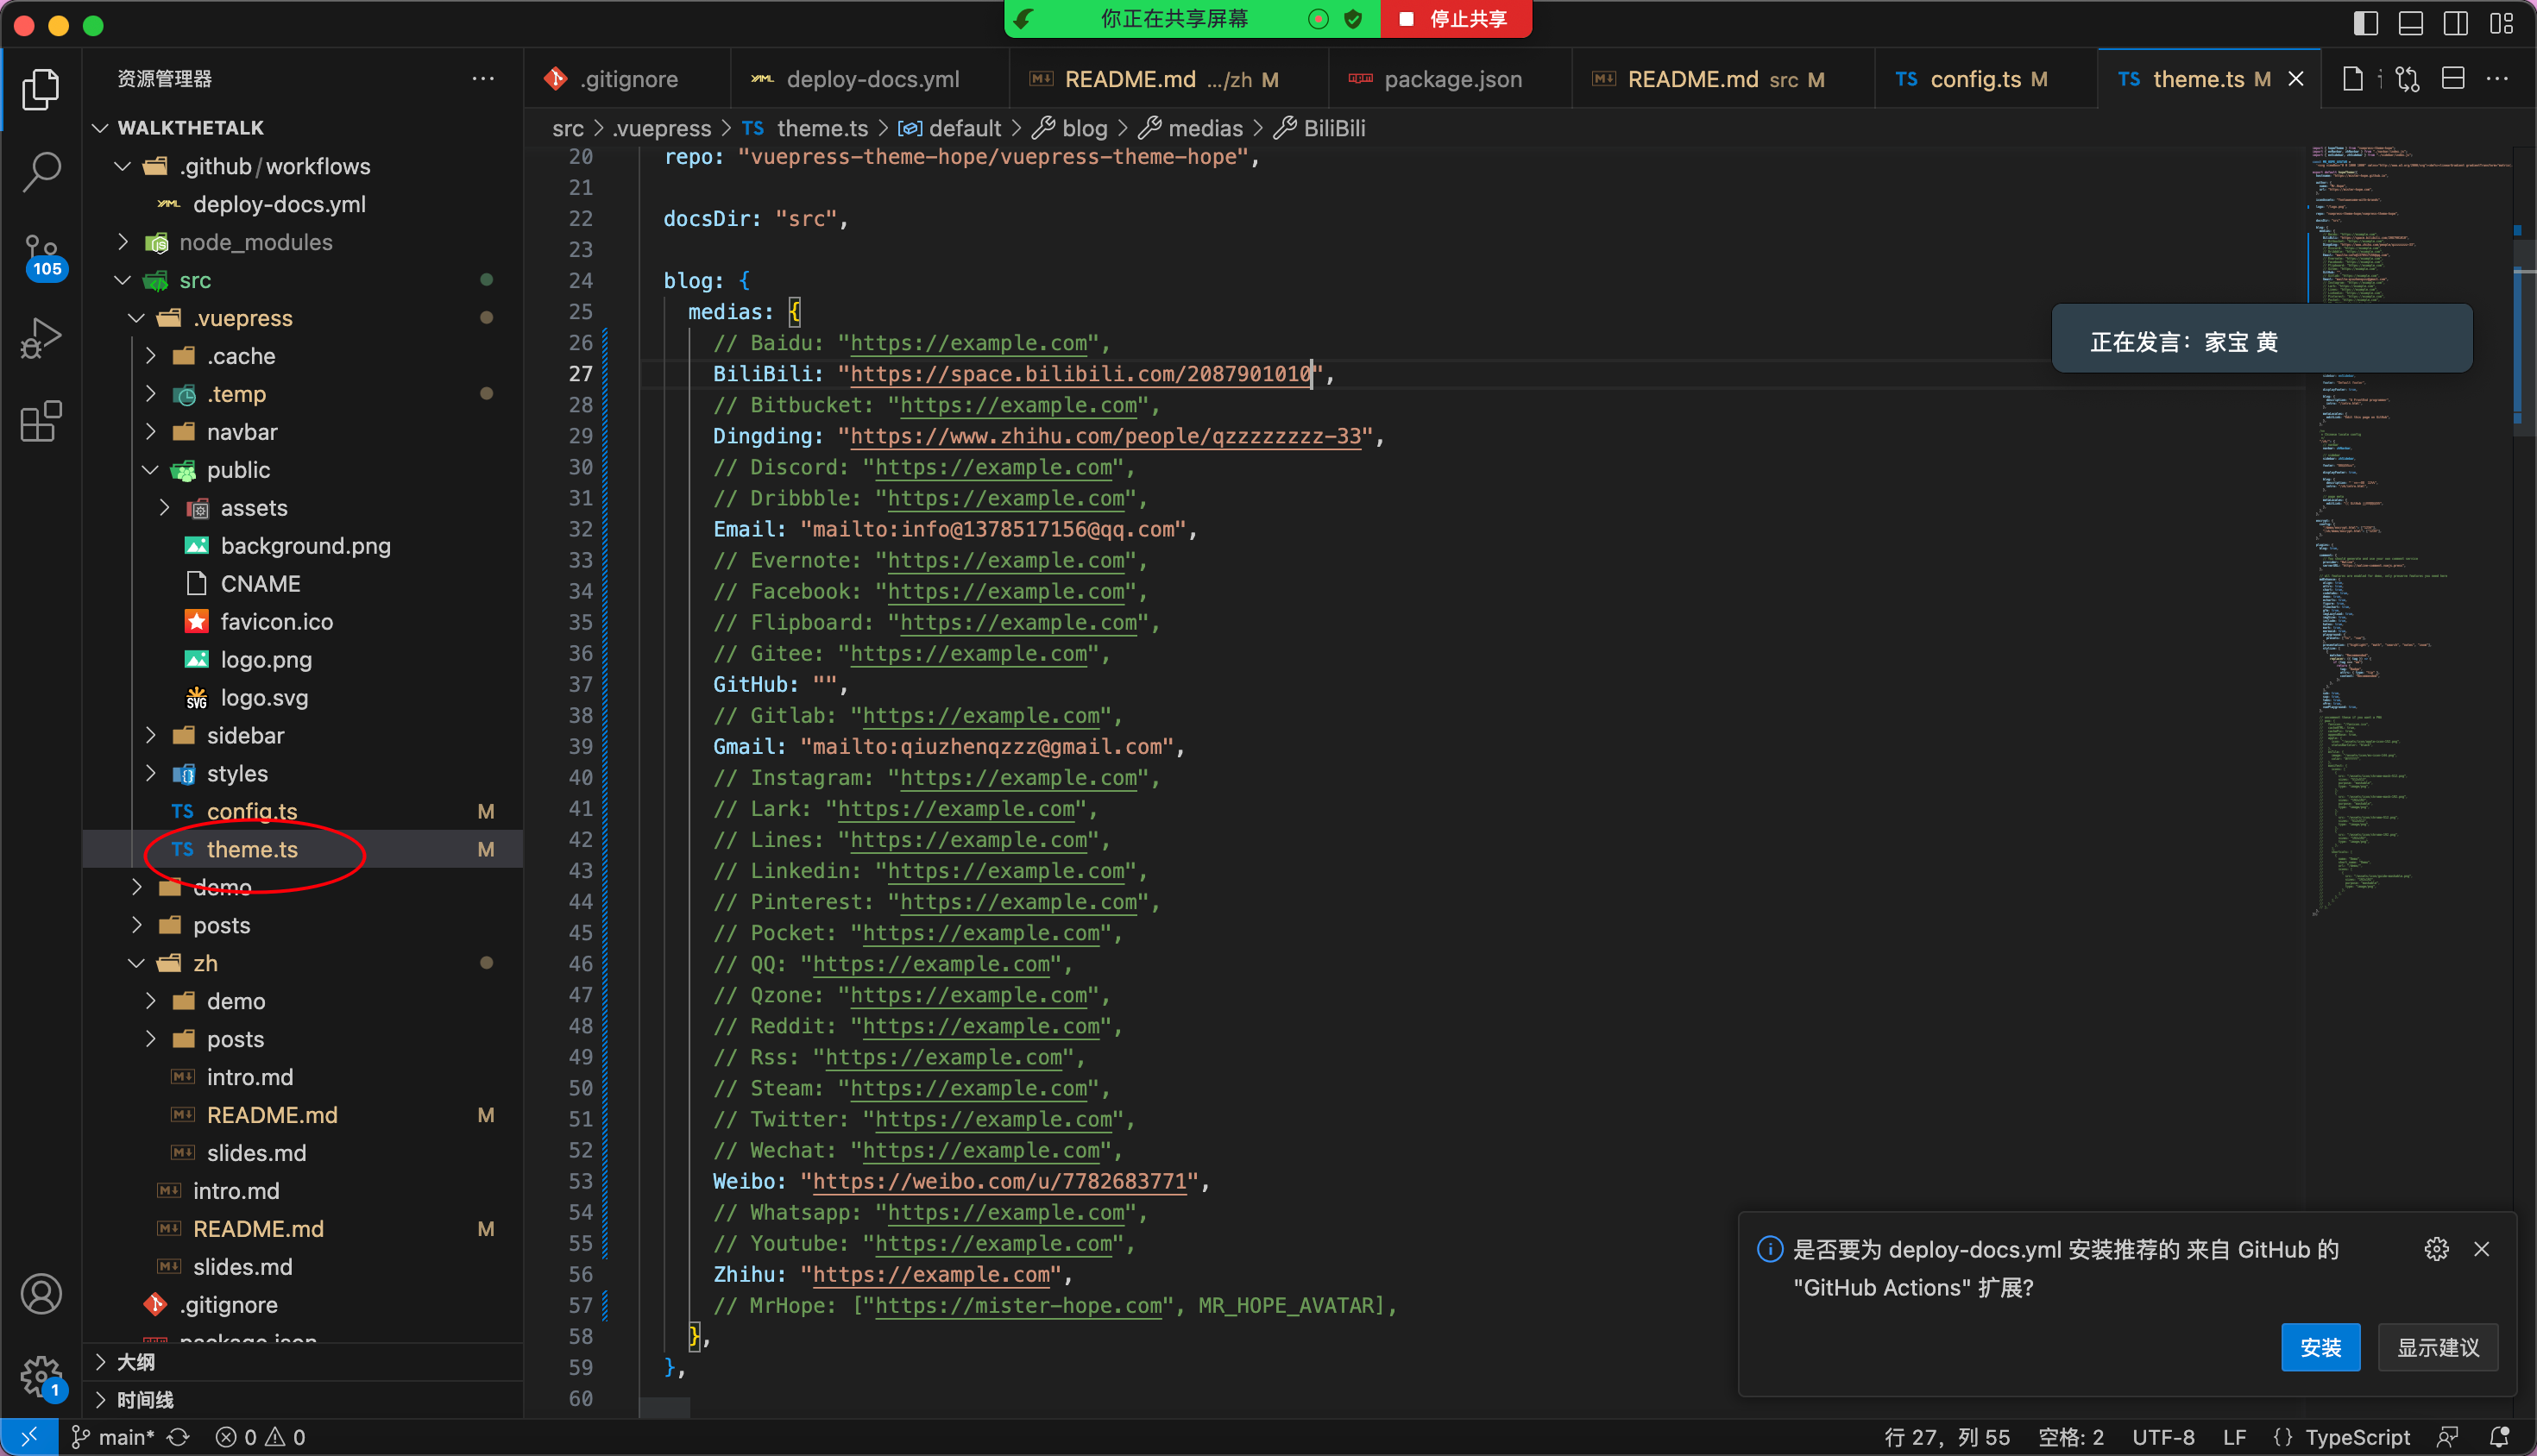Dismiss the GitHub Actions extension notification
Image resolution: width=2537 pixels, height=1456 pixels.
pos(2482,1249)
